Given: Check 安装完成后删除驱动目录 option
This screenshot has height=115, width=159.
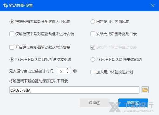Looking at the screenshot, I should [x=93, y=34].
